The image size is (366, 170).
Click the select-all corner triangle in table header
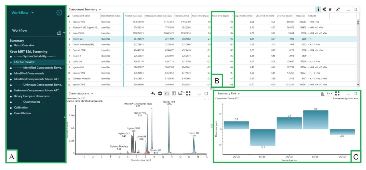pos(69,16)
